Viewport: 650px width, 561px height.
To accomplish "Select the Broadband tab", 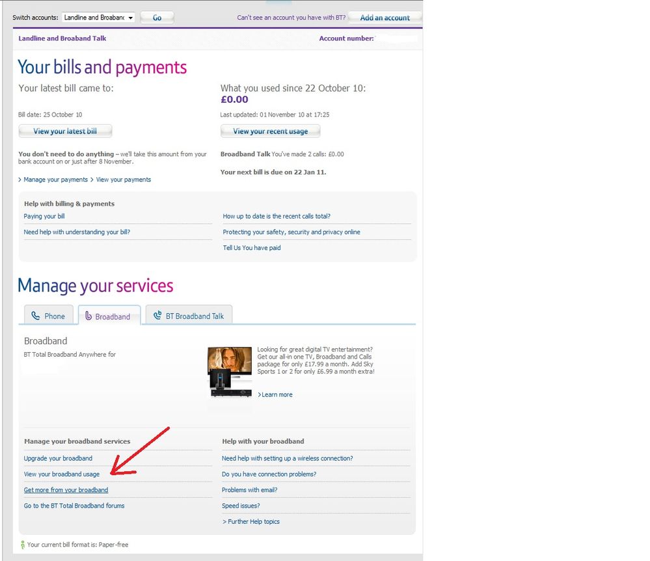I will click(109, 316).
